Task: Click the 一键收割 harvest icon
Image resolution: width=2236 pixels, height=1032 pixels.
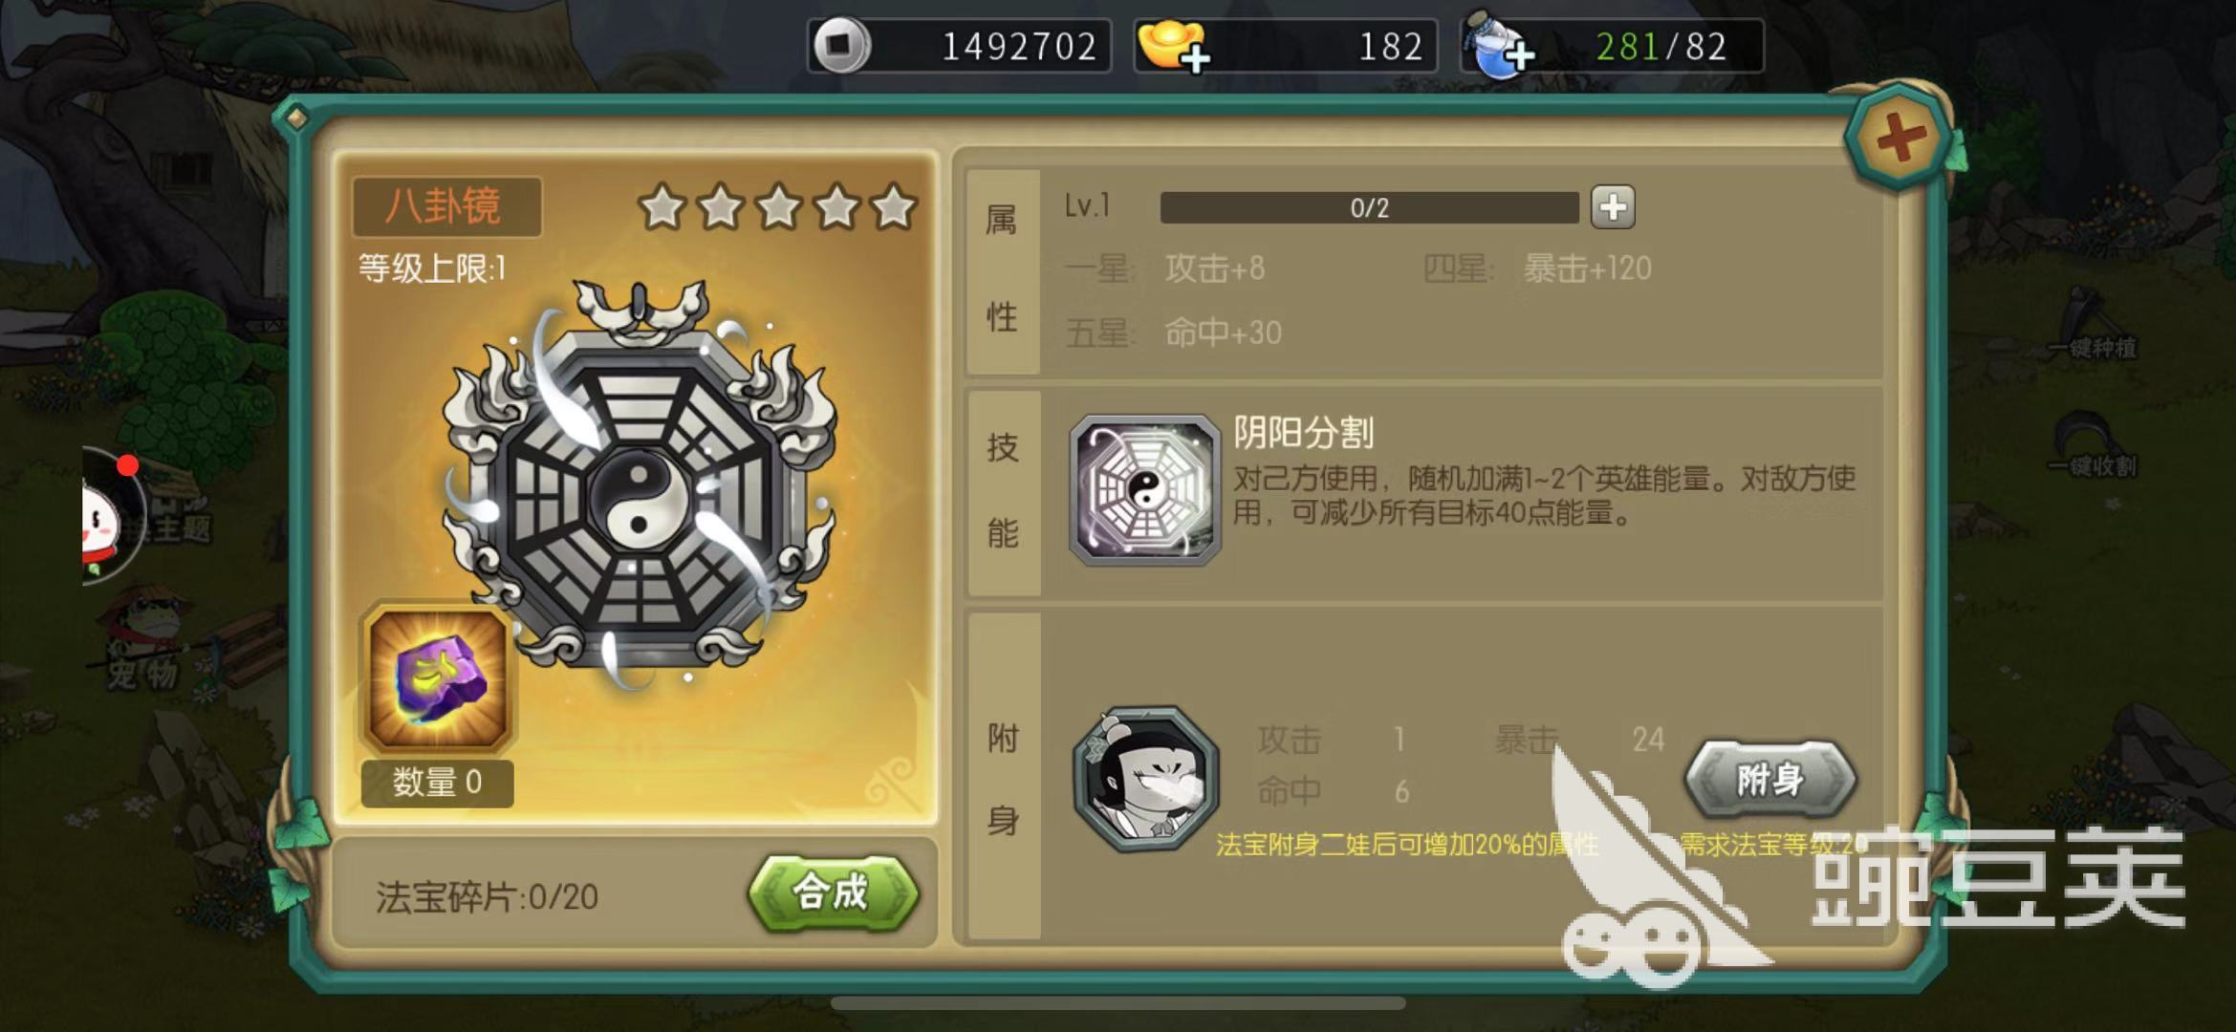Action: (2091, 444)
